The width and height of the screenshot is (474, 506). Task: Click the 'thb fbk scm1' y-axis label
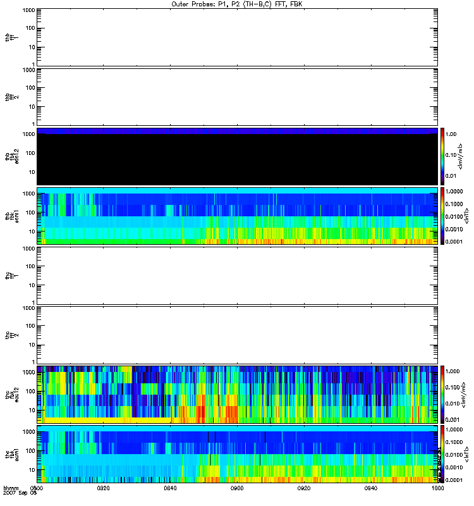(12, 216)
